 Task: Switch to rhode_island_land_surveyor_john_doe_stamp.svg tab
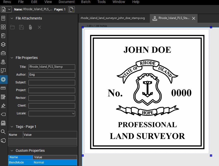click(113, 18)
